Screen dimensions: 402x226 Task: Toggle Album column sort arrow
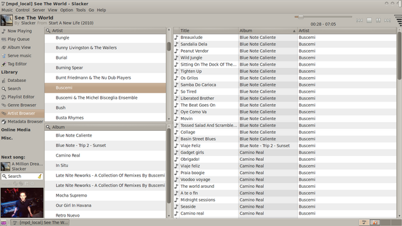(294, 31)
